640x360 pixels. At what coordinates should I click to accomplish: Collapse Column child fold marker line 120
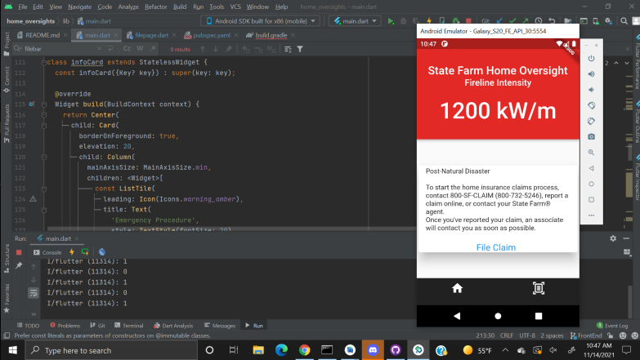click(x=43, y=157)
